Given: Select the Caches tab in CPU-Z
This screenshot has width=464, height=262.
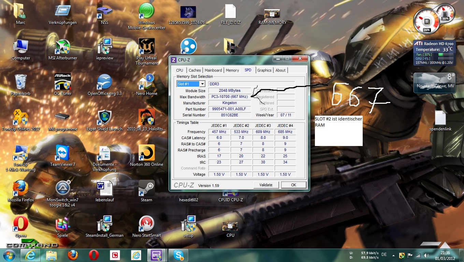Looking at the screenshot, I should click(194, 70).
